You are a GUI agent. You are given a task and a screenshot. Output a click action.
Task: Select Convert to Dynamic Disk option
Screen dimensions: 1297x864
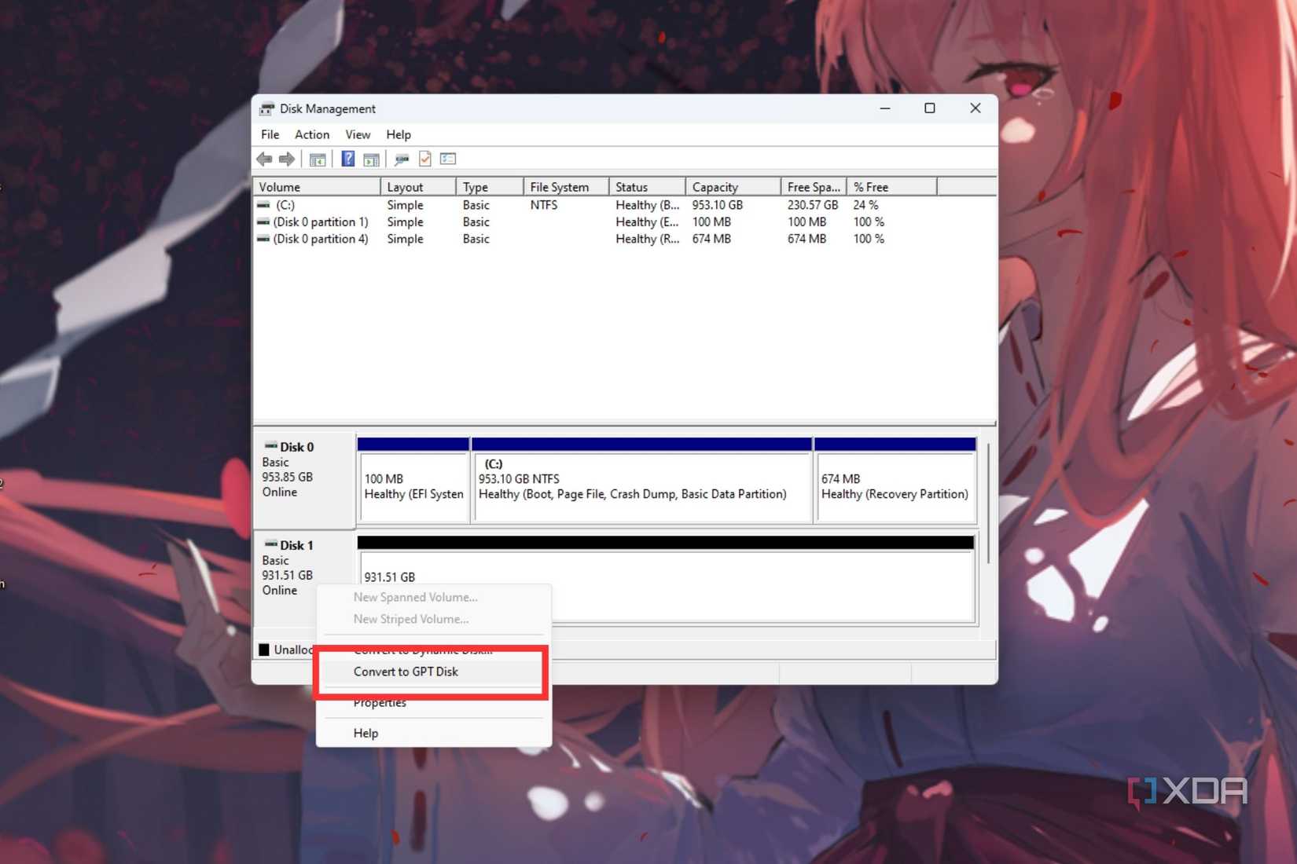pos(424,650)
